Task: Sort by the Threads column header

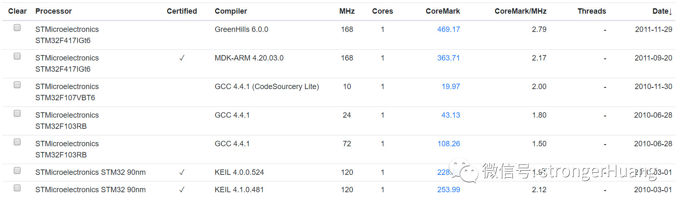Action: click(x=592, y=11)
